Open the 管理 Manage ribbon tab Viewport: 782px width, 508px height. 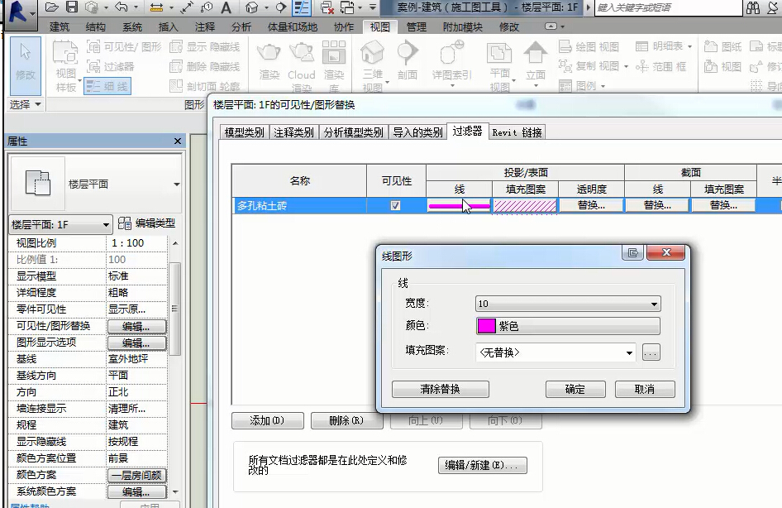[417, 27]
